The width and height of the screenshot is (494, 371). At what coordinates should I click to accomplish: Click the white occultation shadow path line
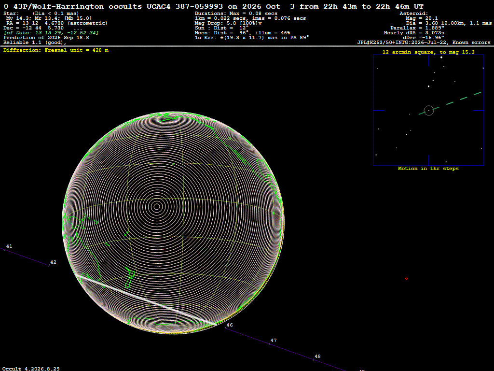point(146,300)
